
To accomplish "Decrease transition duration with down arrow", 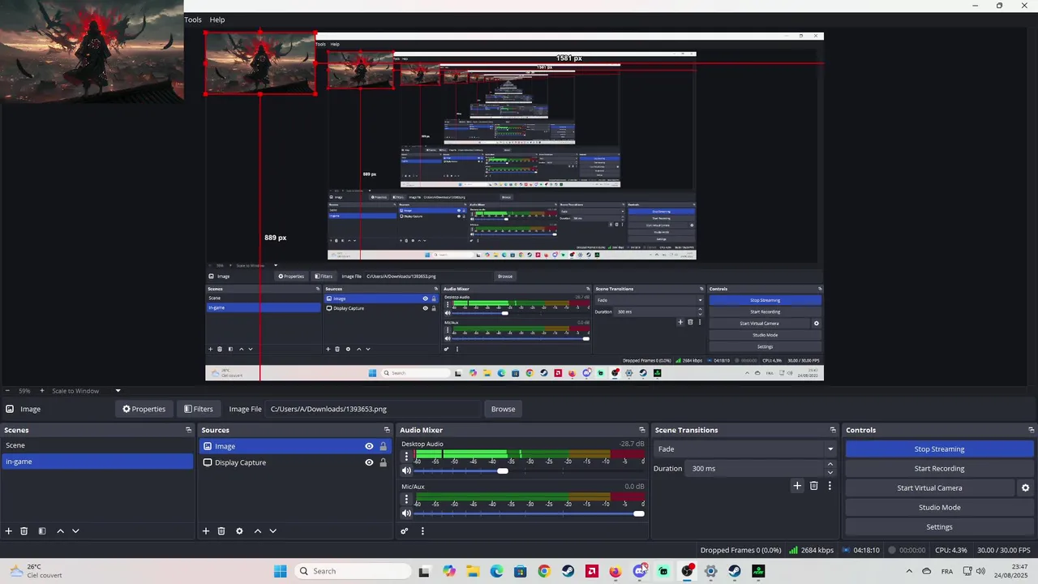I will coord(830,472).
